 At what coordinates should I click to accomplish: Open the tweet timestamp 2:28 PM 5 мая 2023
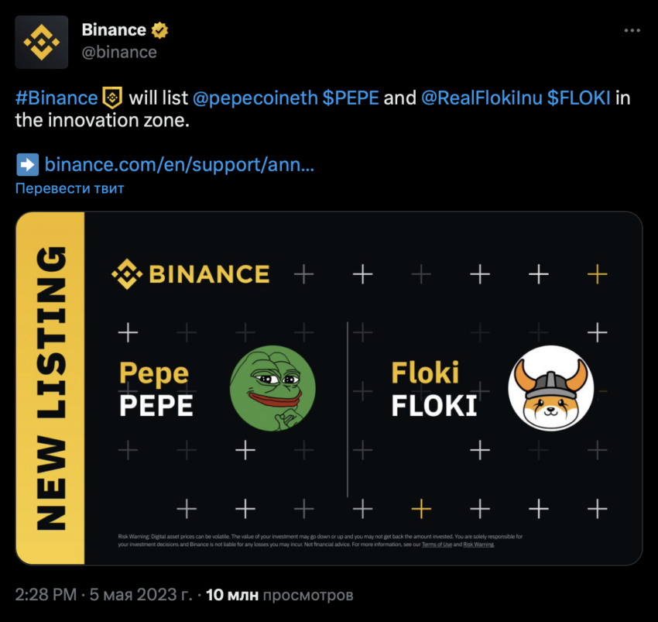pos(104,595)
